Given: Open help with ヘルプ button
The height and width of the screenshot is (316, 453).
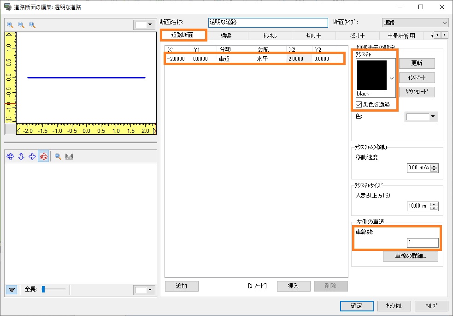Looking at the screenshot, I should pyautogui.click(x=431, y=306).
